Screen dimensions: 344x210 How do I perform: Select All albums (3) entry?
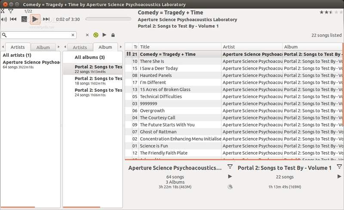(x=92, y=57)
